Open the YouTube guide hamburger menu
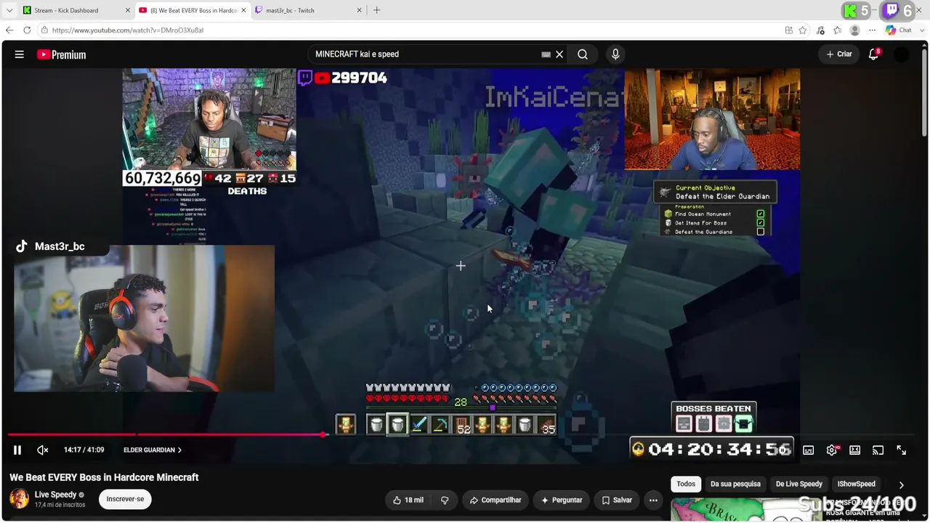Image resolution: width=930 pixels, height=523 pixels. [x=20, y=54]
